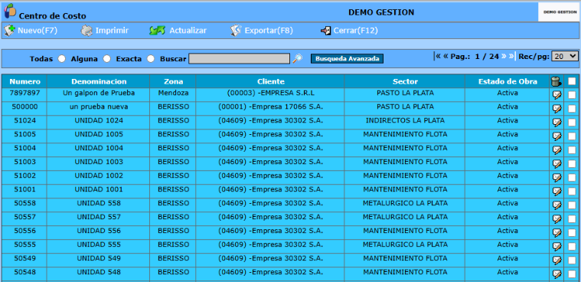This screenshot has height=282, width=581.
Task: Open edit icon for row 50555
Action: coord(557,246)
